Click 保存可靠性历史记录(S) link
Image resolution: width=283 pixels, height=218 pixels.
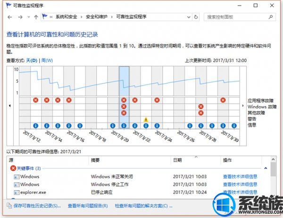tap(37, 206)
